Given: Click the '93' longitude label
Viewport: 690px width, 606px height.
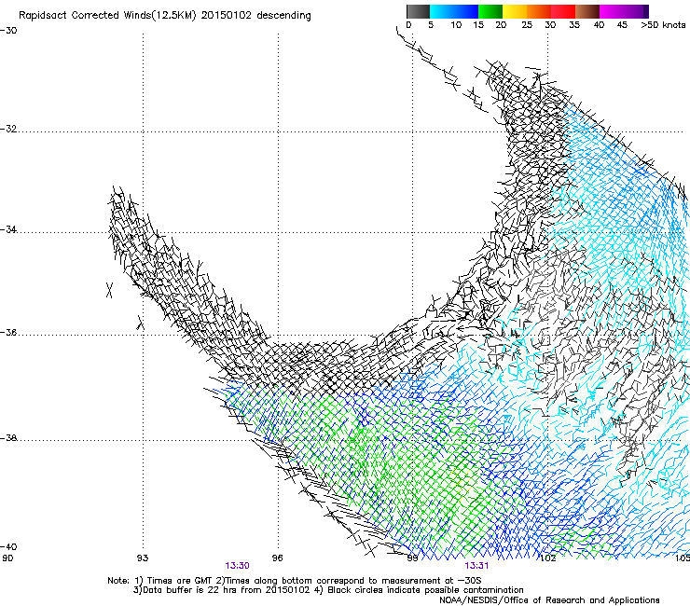Looking at the screenshot, I should 143,558.
